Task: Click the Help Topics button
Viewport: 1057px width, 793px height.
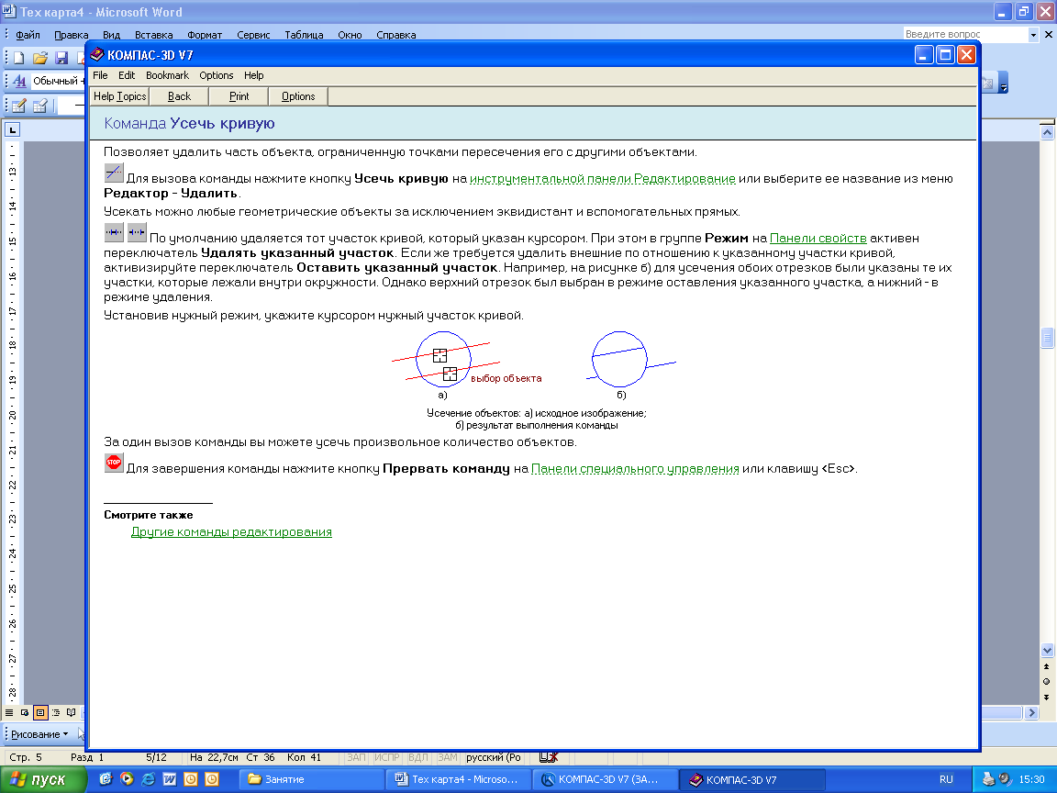Action: pos(119,96)
